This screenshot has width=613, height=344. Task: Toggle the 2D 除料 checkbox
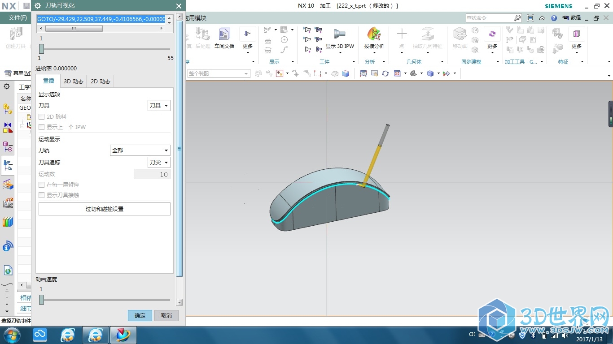coord(42,116)
